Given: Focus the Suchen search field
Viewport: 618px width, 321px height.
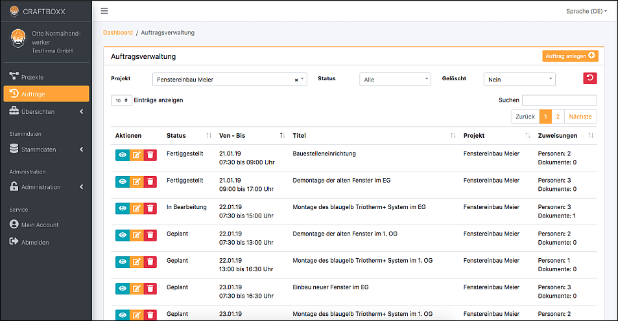Looking at the screenshot, I should (559, 100).
